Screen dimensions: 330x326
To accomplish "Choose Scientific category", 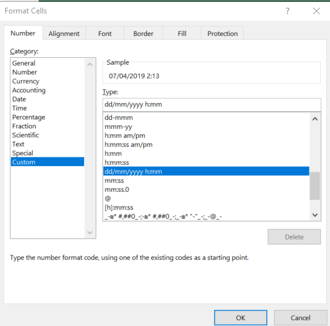I will click(x=48, y=135).
